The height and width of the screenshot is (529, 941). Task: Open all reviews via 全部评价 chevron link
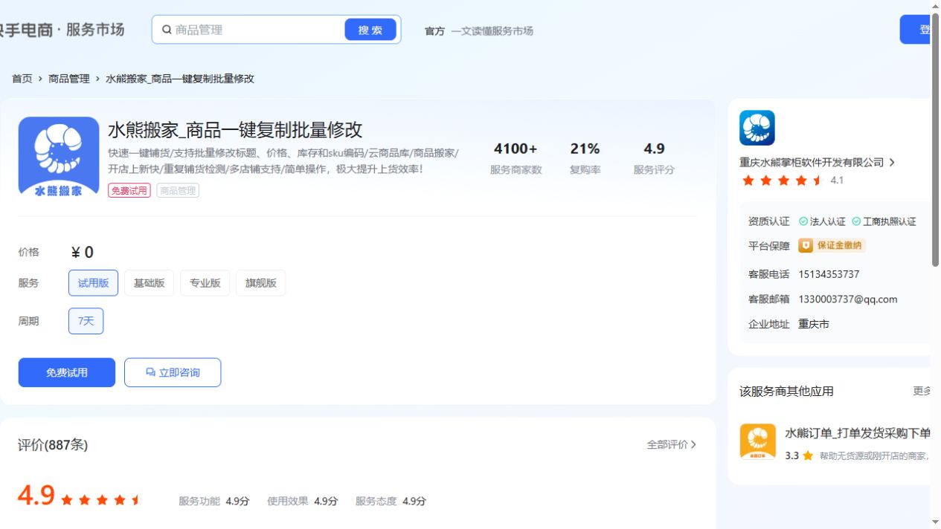pos(672,444)
